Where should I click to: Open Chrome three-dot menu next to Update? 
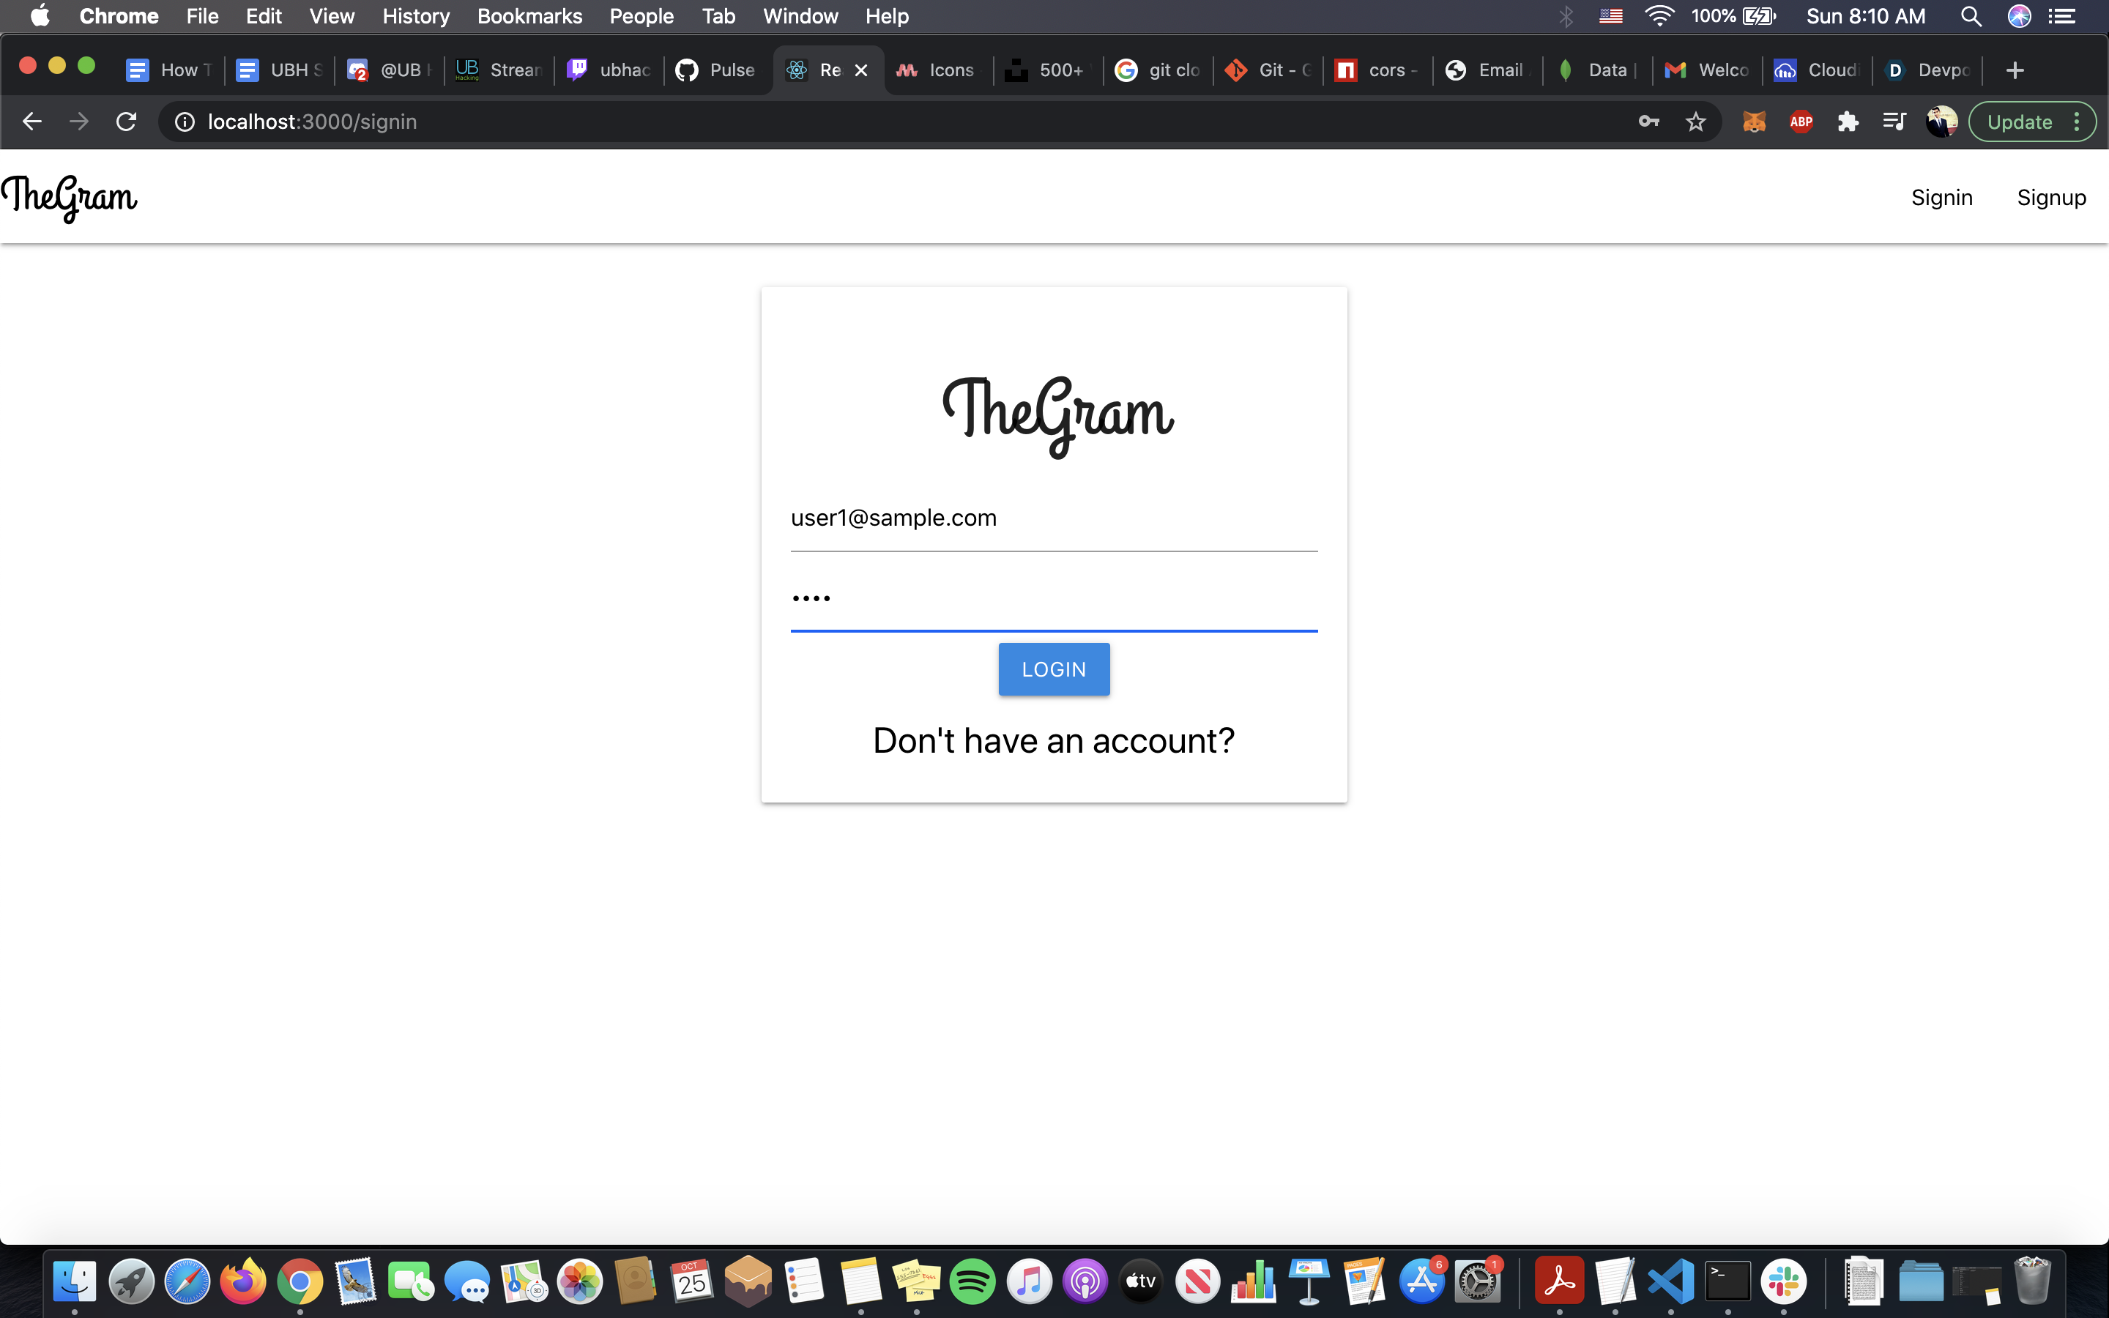(2078, 121)
